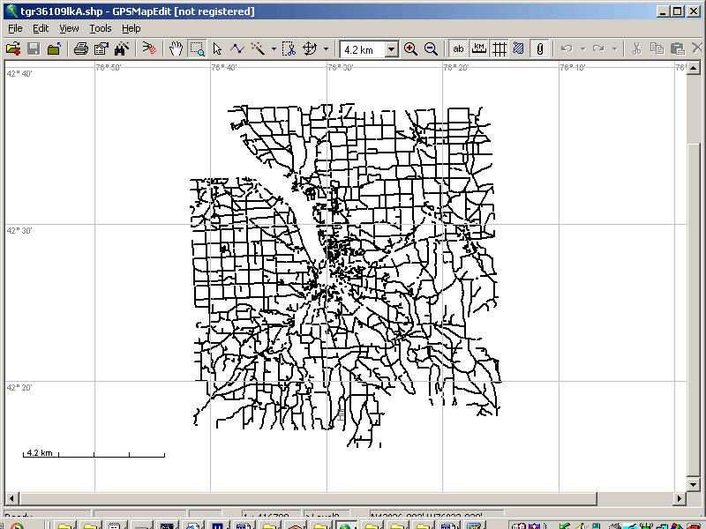Click the Print icon in toolbar
The height and width of the screenshot is (529, 706).
click(80, 48)
